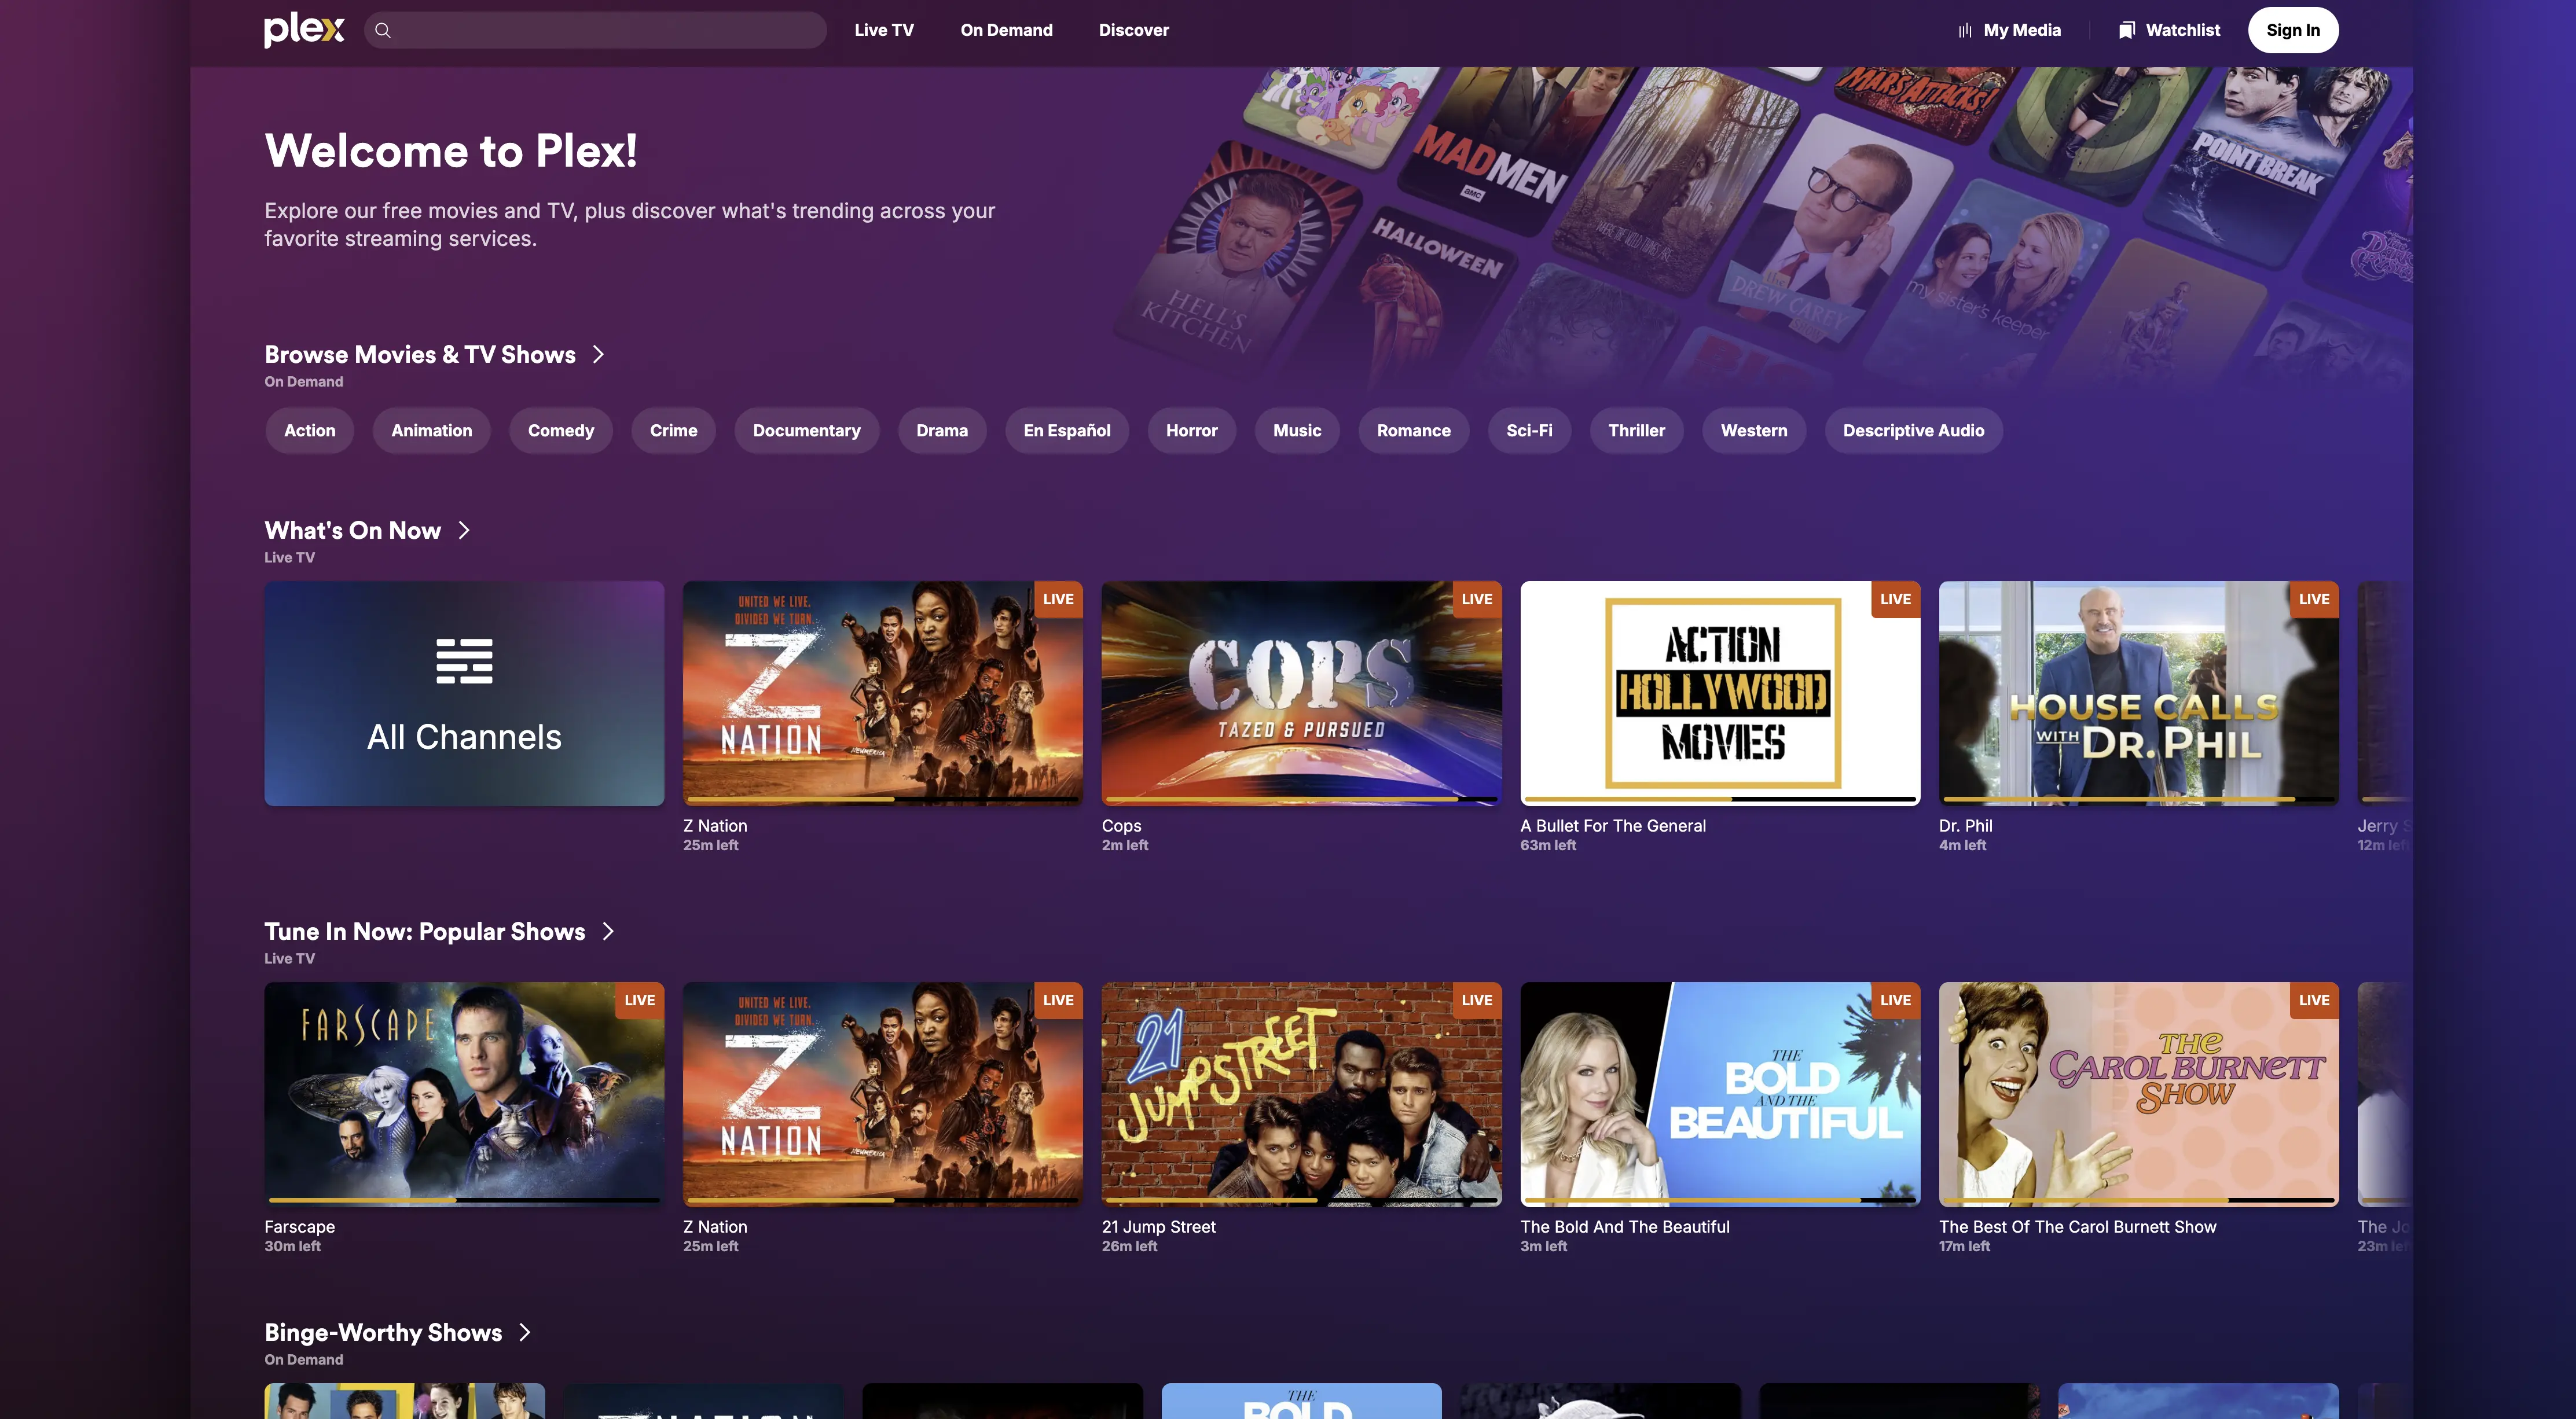Open the Discover menu

tap(1133, 30)
